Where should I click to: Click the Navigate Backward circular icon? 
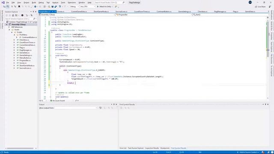click(x=35, y=7)
